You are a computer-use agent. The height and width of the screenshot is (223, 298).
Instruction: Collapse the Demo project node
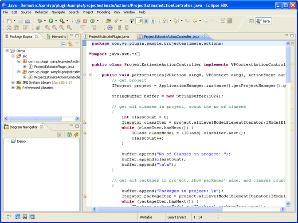click(x=7, y=51)
